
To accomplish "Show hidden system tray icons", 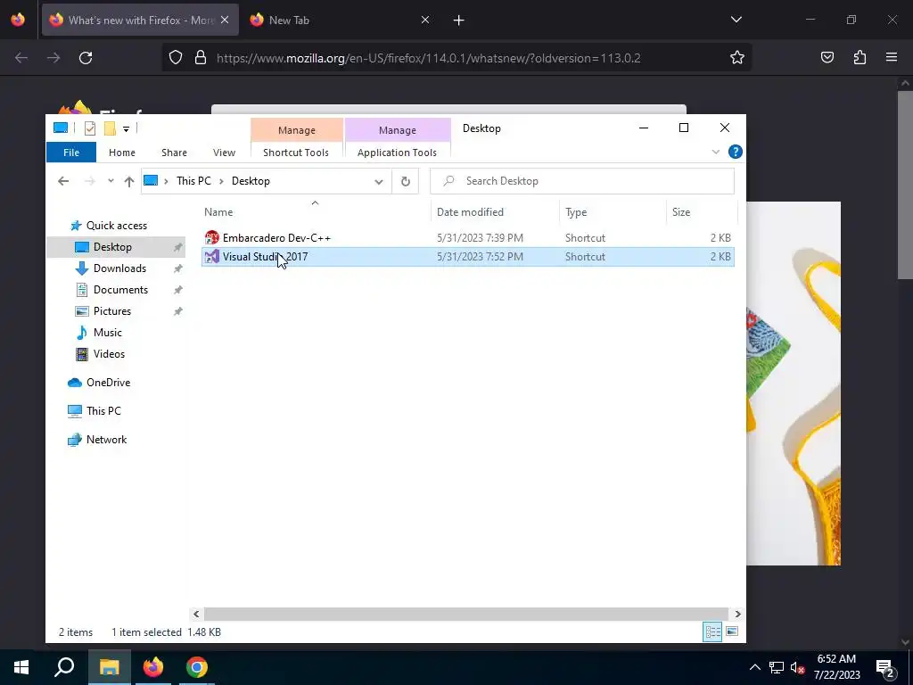I will pos(754,667).
